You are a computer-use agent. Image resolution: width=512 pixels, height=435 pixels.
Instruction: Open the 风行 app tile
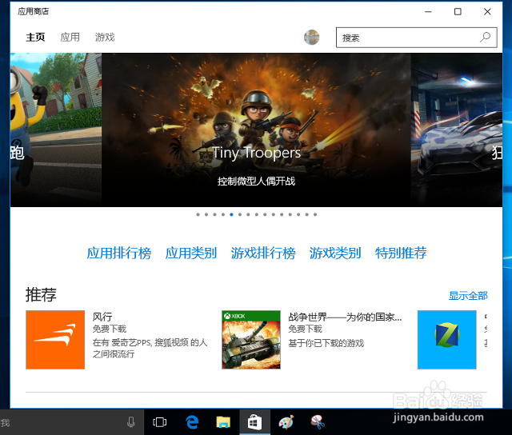point(55,340)
